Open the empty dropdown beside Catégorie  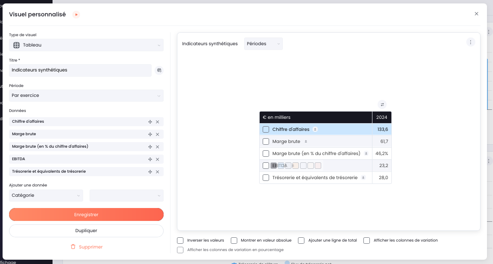(x=127, y=196)
